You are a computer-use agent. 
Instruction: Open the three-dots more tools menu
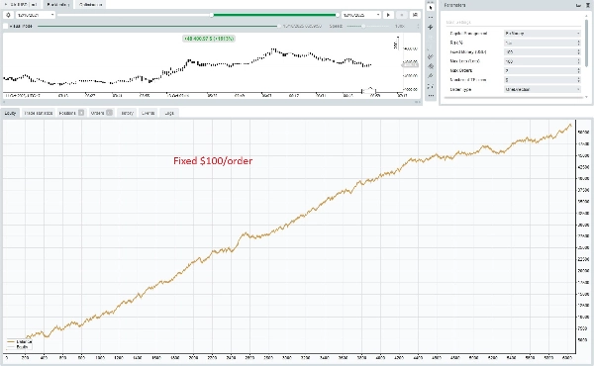coord(431,96)
